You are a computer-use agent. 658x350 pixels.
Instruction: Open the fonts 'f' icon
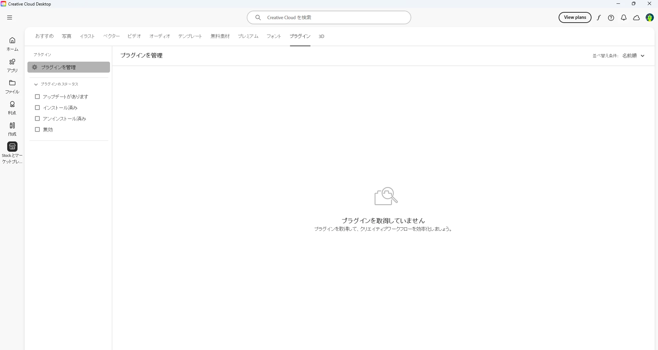[599, 18]
